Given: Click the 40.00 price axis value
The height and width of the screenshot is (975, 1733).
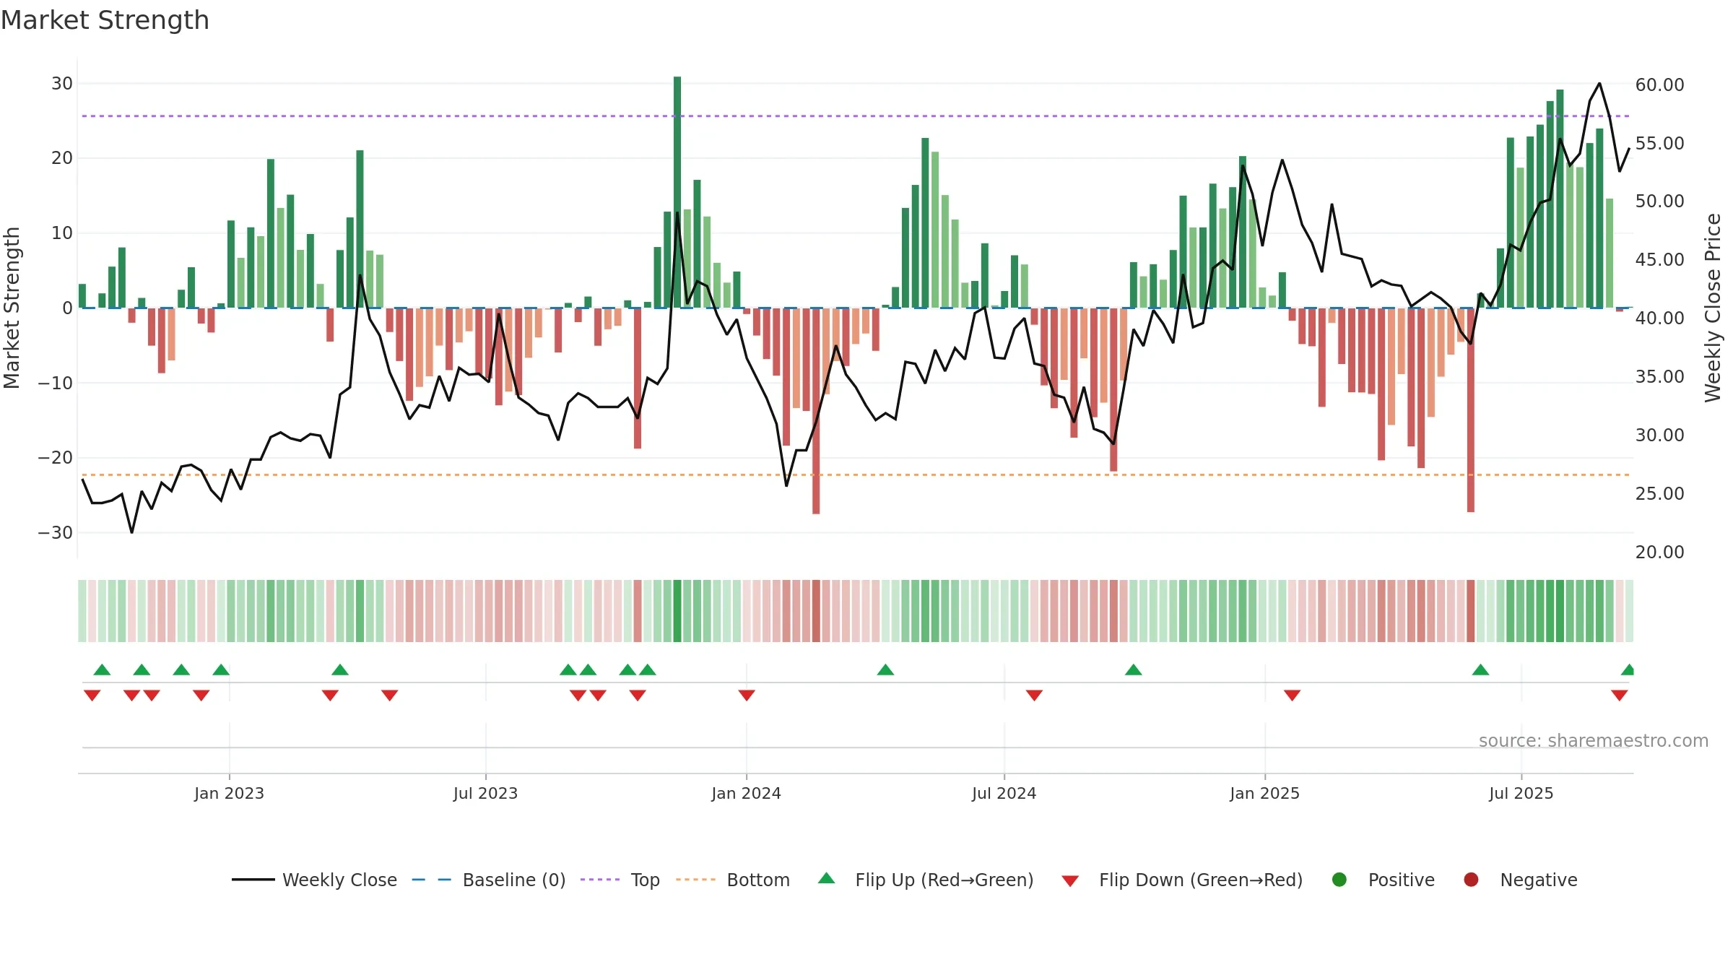Looking at the screenshot, I should click(1659, 318).
